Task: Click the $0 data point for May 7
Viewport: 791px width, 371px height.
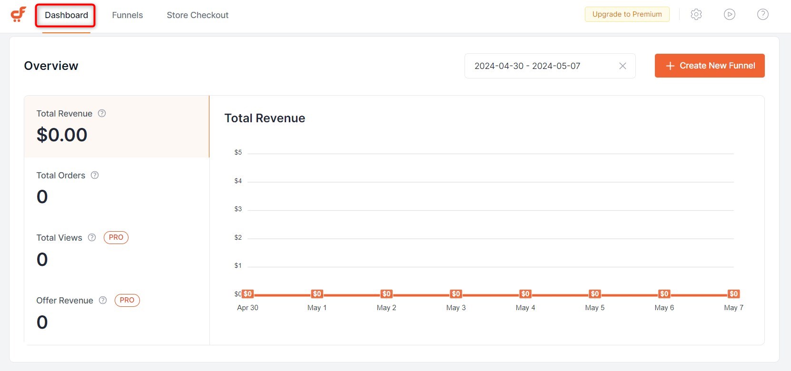Action: [734, 294]
